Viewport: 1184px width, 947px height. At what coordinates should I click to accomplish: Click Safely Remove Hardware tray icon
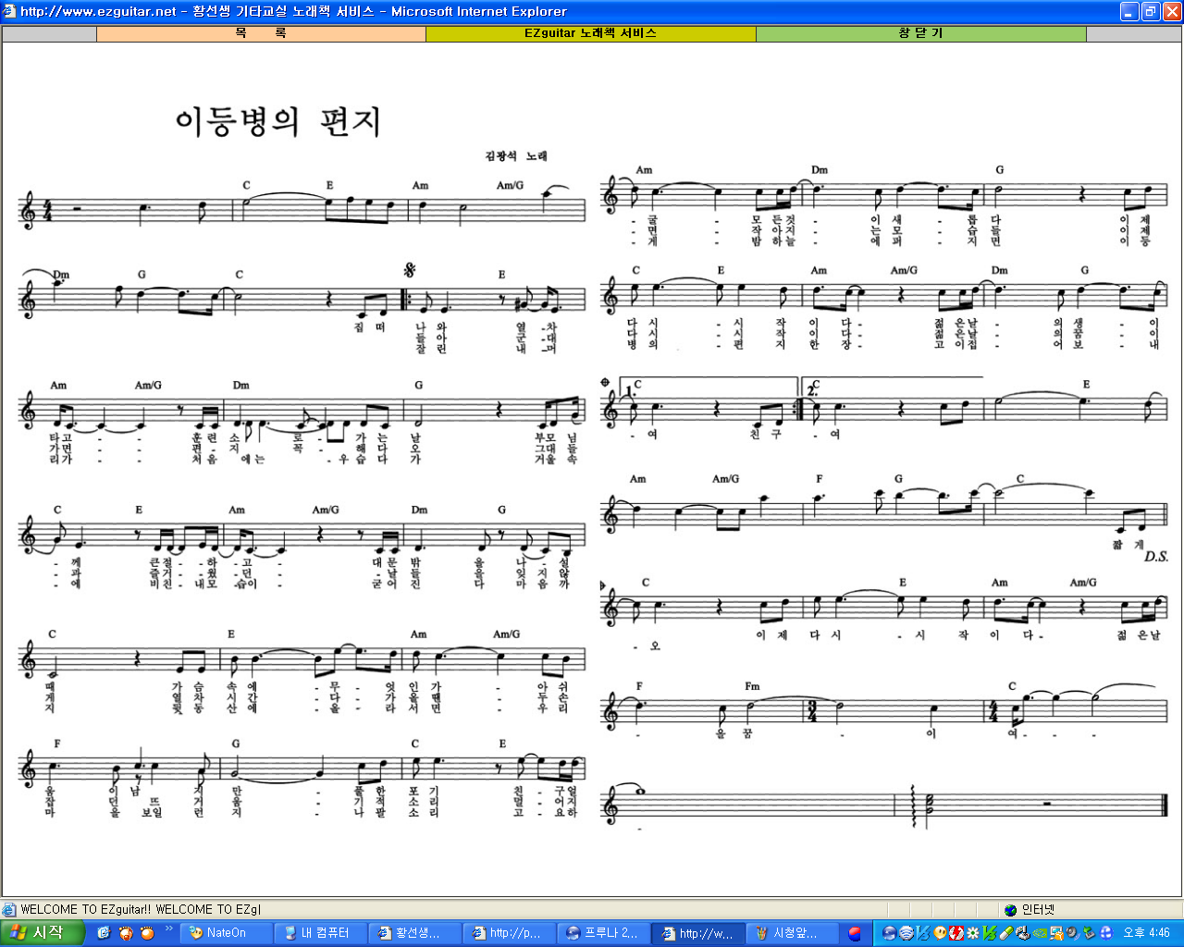(x=1090, y=933)
